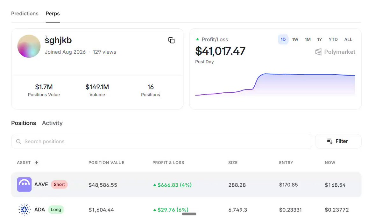
Task: Click the ADA entry price $0.23331
Action: click(x=290, y=210)
